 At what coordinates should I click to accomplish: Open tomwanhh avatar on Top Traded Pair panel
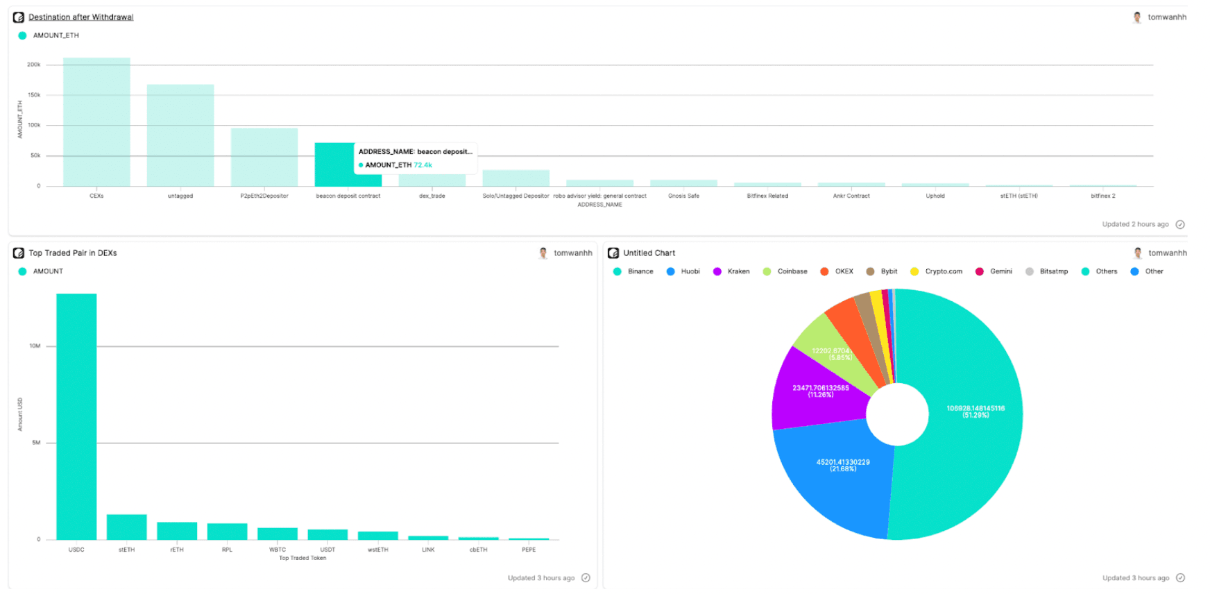coord(543,253)
